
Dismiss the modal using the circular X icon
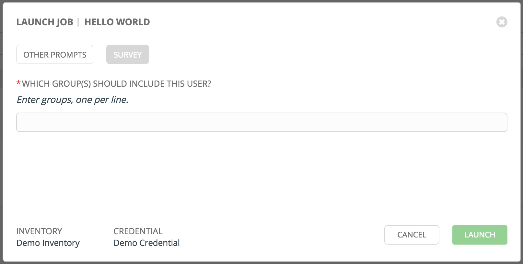502,22
